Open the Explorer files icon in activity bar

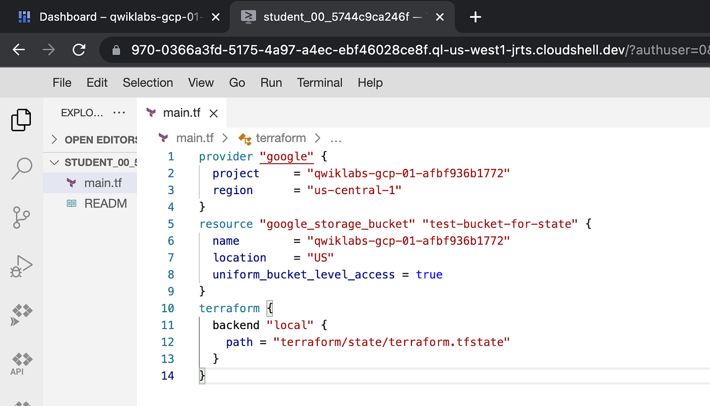[x=21, y=120]
